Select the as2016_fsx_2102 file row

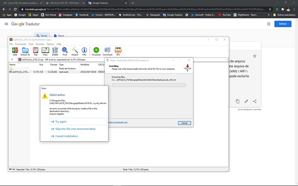[x=57, y=72]
